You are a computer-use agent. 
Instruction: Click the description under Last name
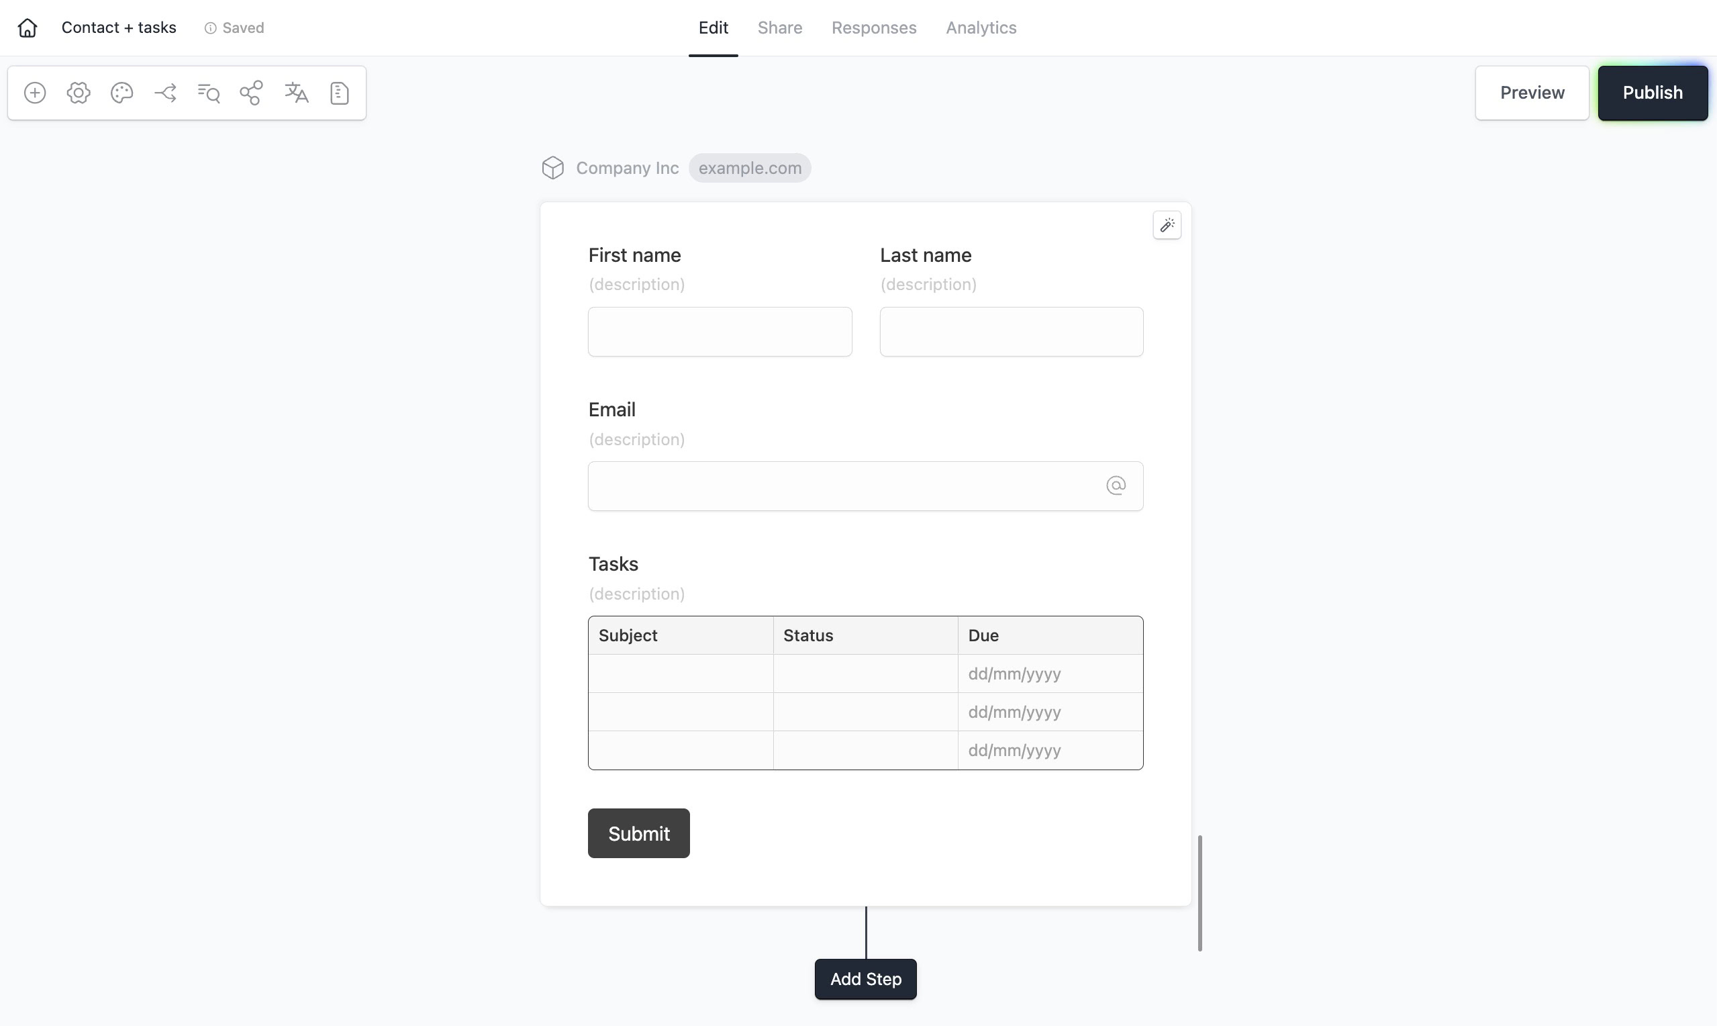pos(928,284)
